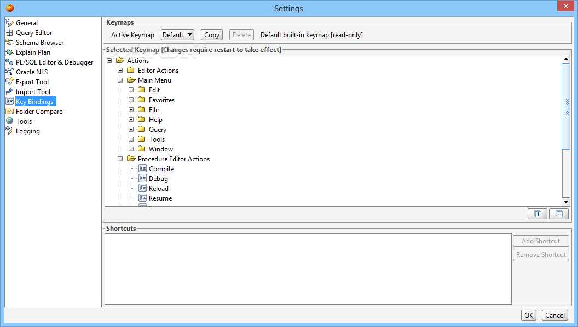The height and width of the screenshot is (327, 578).
Task: Open Explain Plan settings page
Action: (33, 52)
